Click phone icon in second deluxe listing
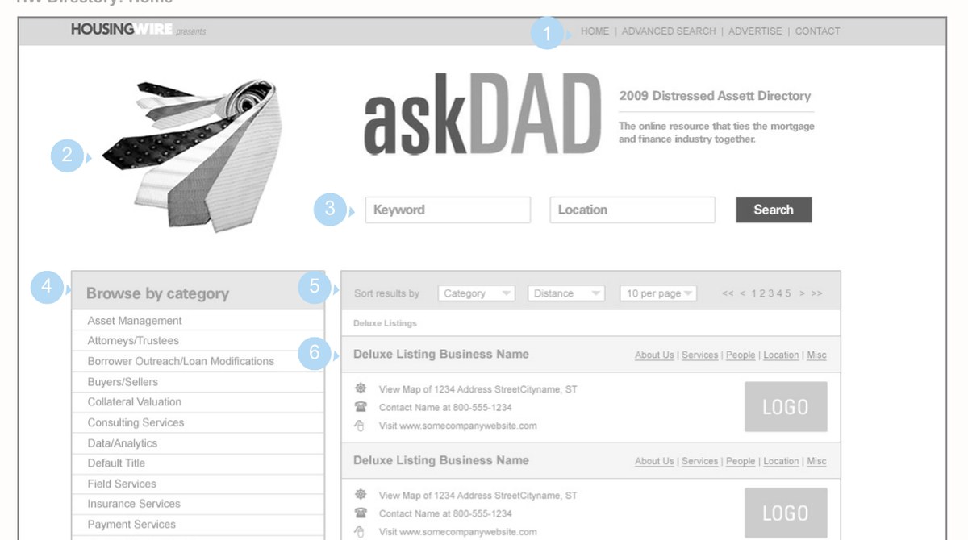 point(361,513)
